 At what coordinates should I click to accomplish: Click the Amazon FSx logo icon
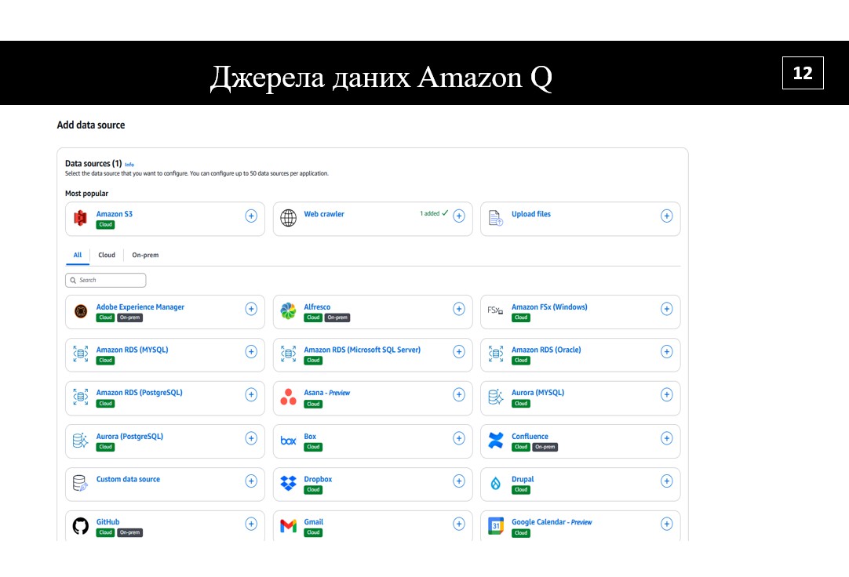[x=495, y=310]
